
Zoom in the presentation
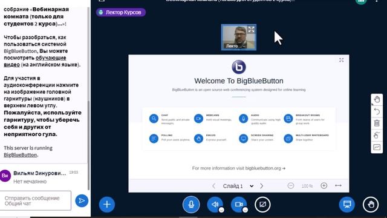pos(324,186)
